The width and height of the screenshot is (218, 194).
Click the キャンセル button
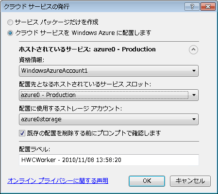(190, 181)
